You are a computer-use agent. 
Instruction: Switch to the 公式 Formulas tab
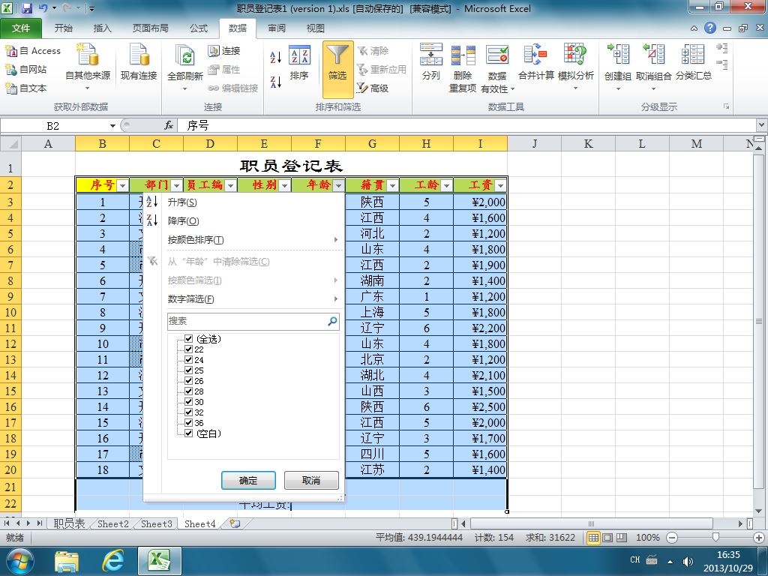click(199, 28)
